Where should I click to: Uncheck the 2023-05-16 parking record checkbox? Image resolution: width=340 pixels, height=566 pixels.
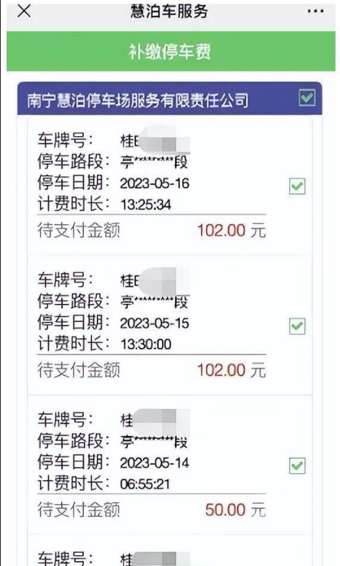pos(297,186)
